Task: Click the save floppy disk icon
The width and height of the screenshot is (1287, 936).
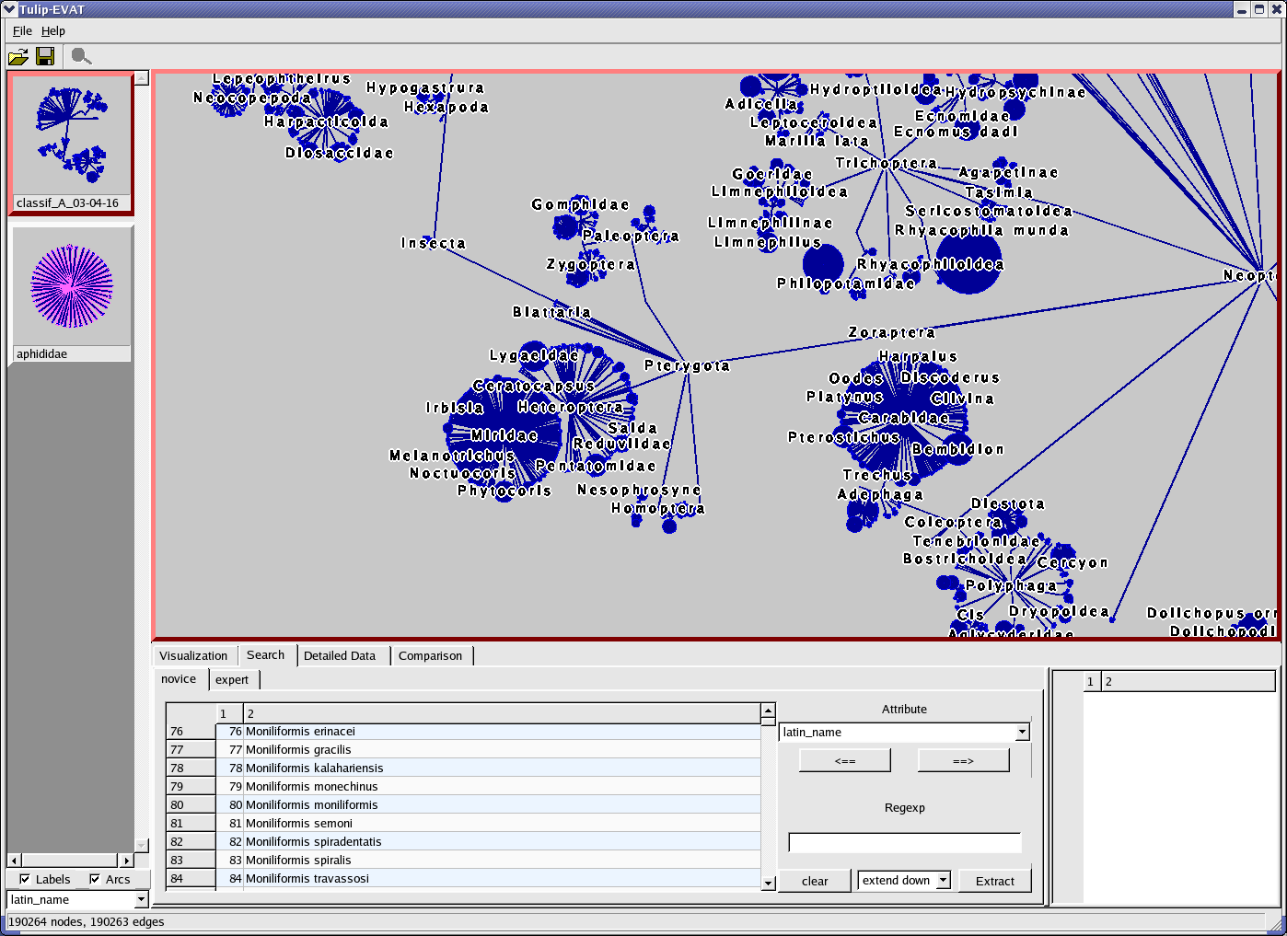Action: (x=44, y=57)
